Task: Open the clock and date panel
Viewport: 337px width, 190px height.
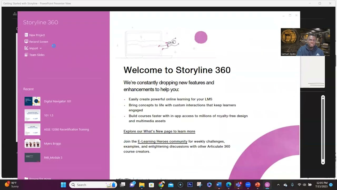Action: [x=322, y=185]
